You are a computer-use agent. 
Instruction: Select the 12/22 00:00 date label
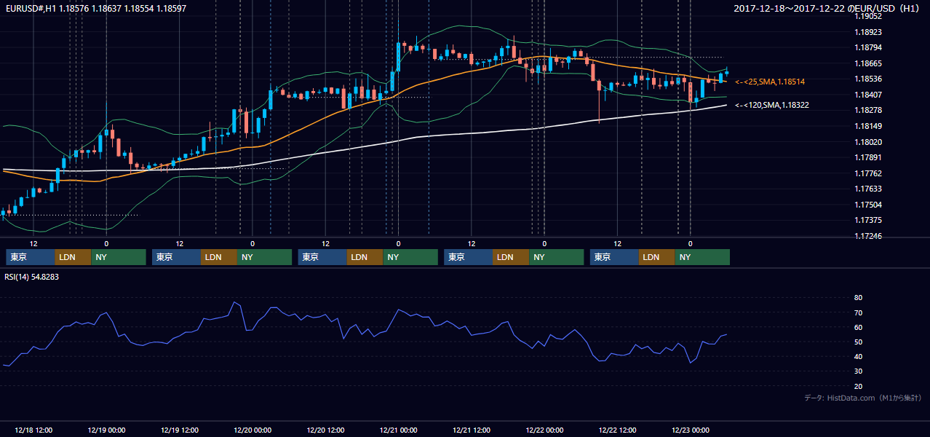544,430
